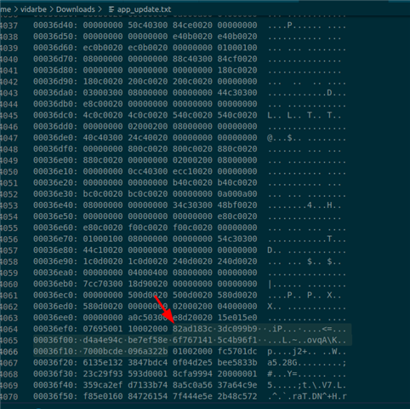
Task: Click hex value d4a4e94c
Action: click(103, 340)
